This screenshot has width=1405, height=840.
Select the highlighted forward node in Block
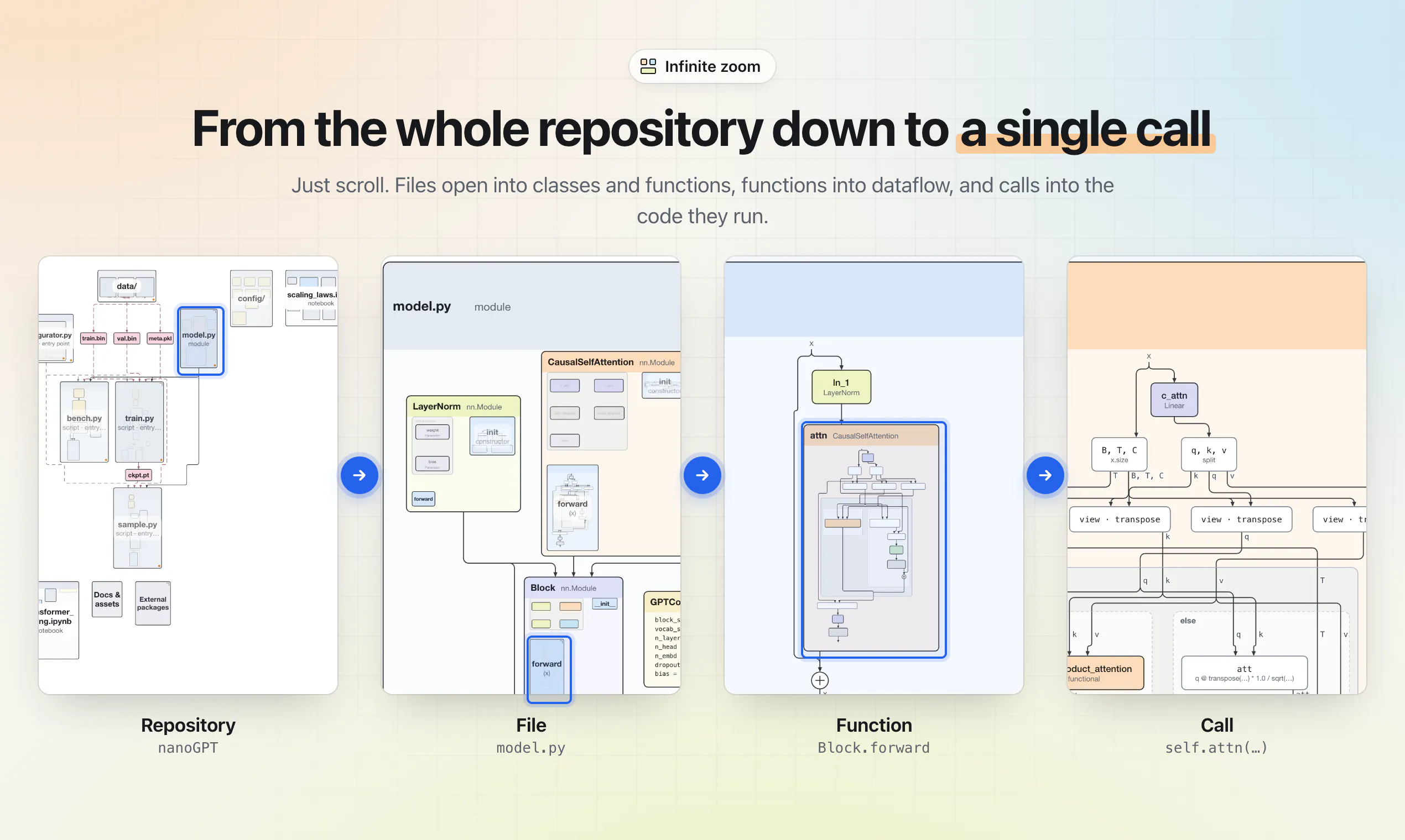click(x=548, y=669)
